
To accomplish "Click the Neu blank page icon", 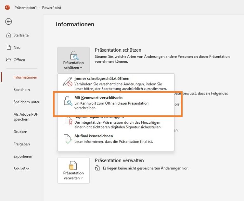I will pyautogui.click(x=9, y=47).
